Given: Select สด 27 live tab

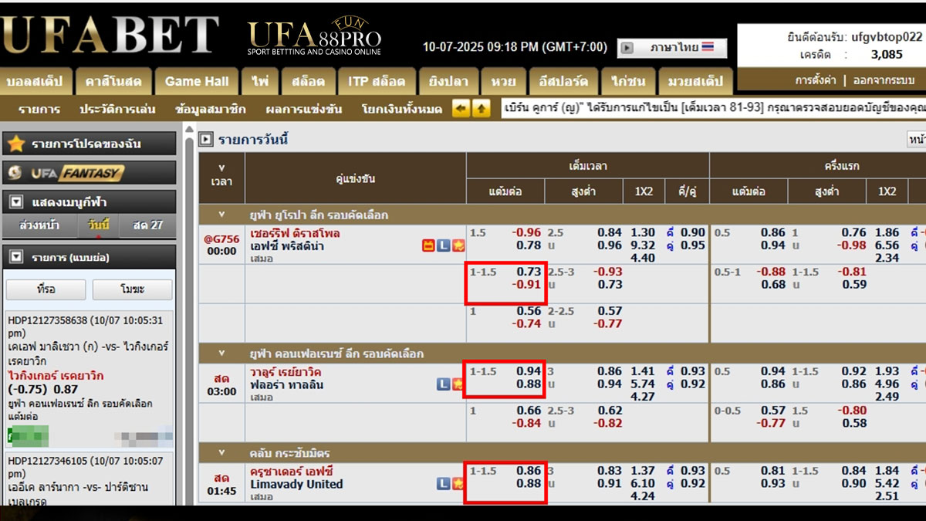Looking at the screenshot, I should (x=147, y=225).
